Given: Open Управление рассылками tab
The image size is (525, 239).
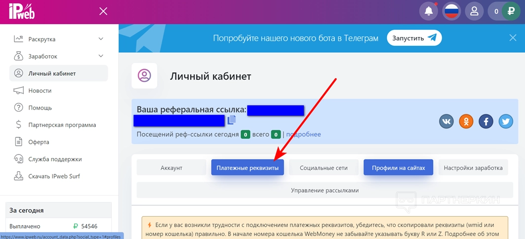Looking at the screenshot, I should pyautogui.click(x=325, y=190).
